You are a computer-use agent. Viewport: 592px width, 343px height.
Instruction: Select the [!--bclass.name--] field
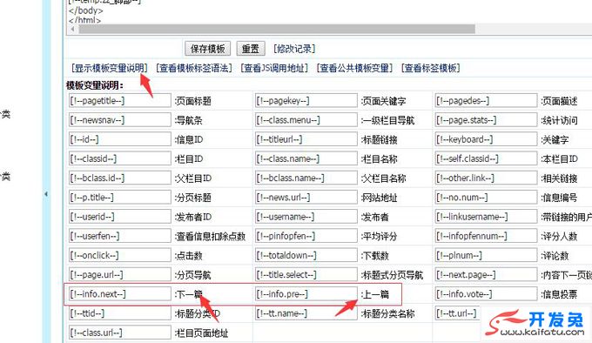coord(306,178)
